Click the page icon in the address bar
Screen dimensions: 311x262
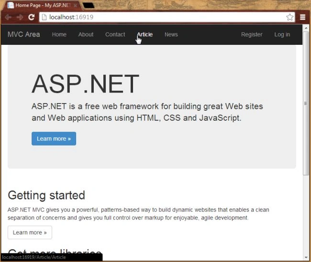click(x=44, y=17)
